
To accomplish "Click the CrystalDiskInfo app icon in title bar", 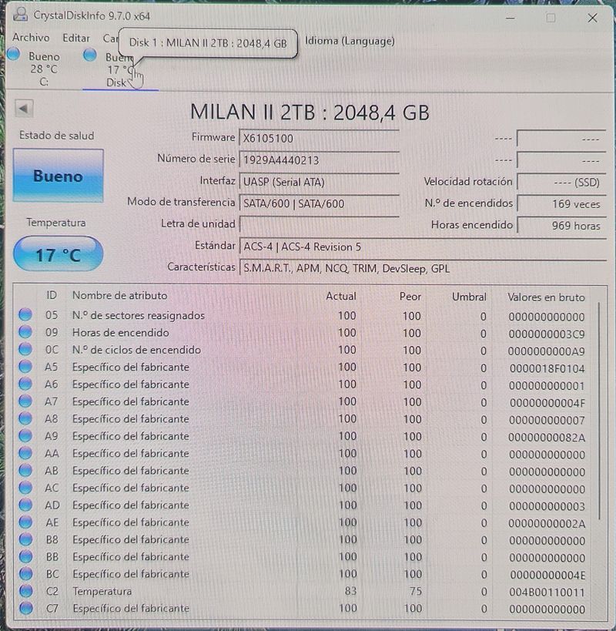I will coord(20,15).
